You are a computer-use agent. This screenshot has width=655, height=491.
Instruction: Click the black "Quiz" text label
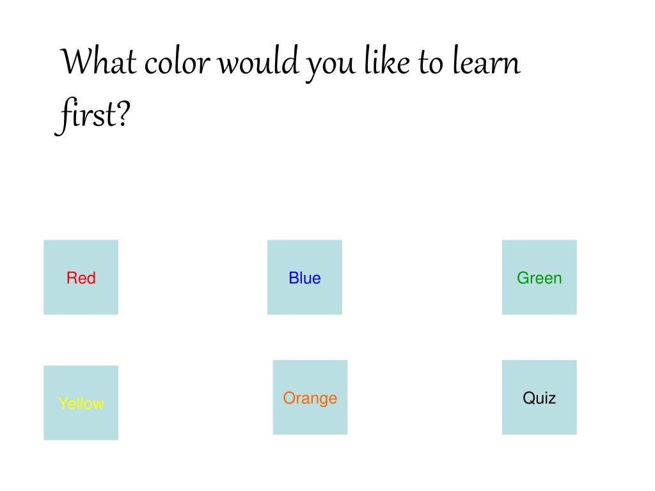539,398
